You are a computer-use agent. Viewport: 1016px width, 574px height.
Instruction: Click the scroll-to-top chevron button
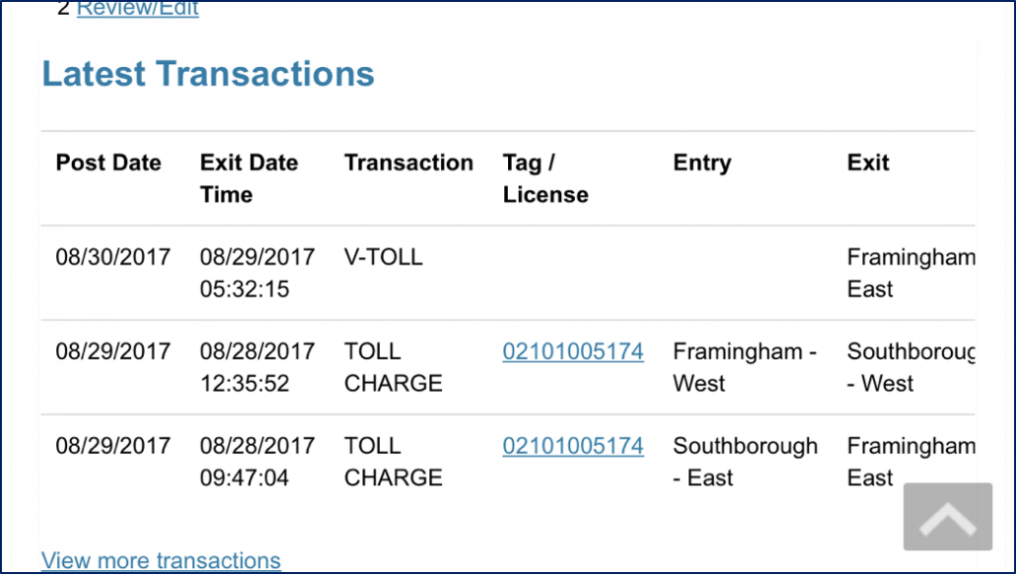pyautogui.click(x=947, y=516)
